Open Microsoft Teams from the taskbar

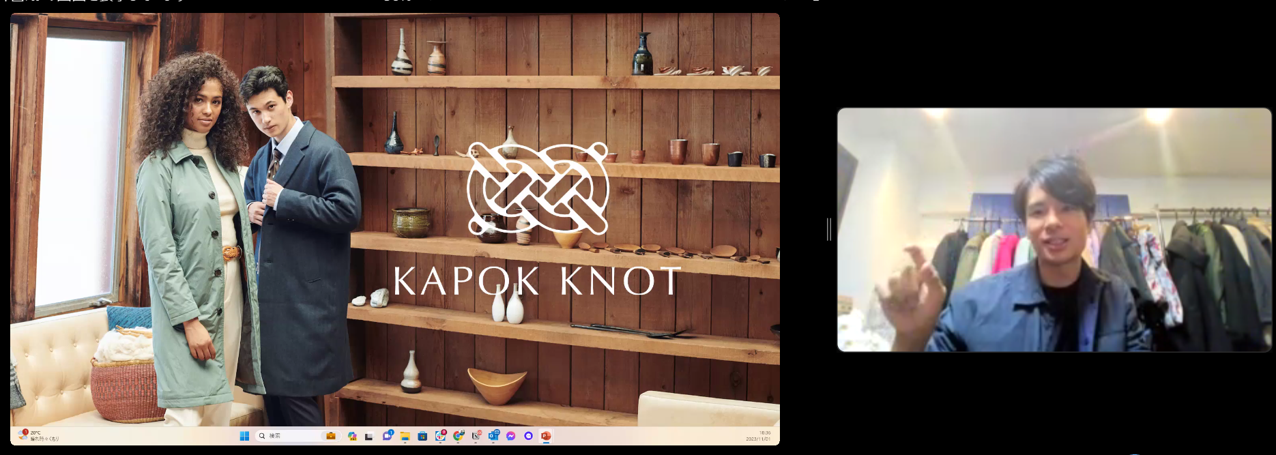(x=388, y=436)
